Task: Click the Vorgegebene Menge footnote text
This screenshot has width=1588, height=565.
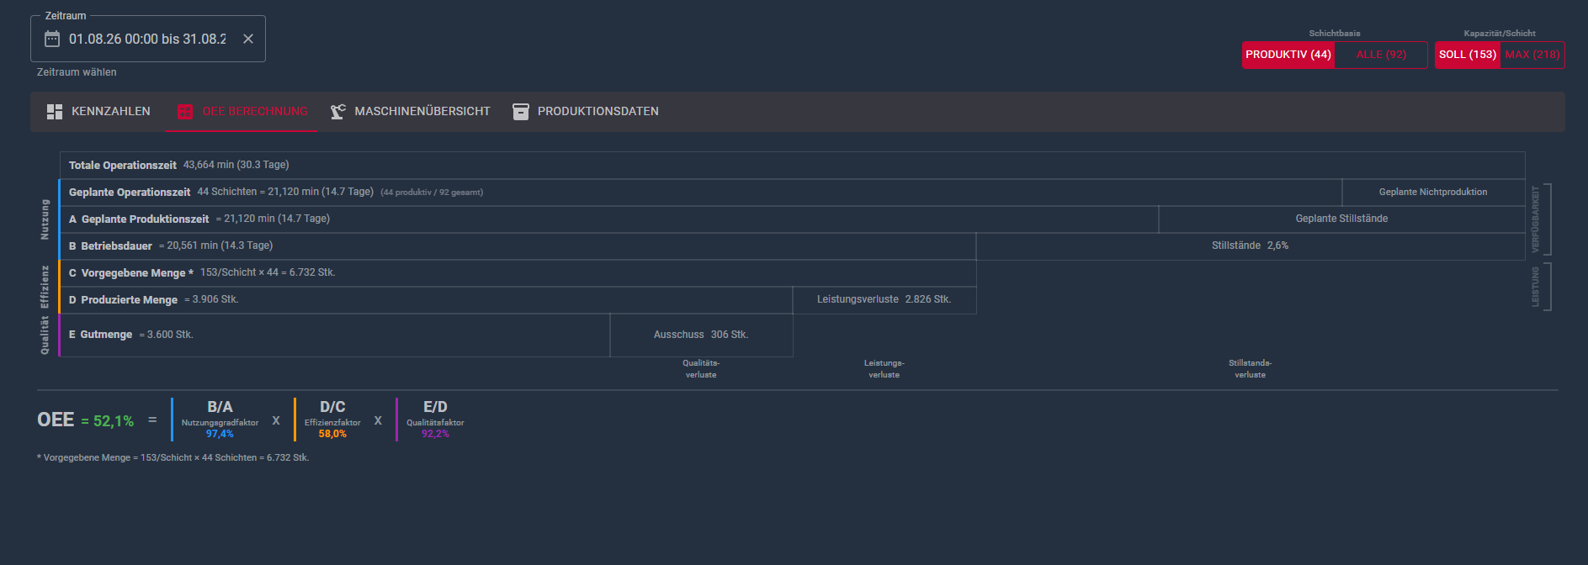Action: click(x=173, y=457)
